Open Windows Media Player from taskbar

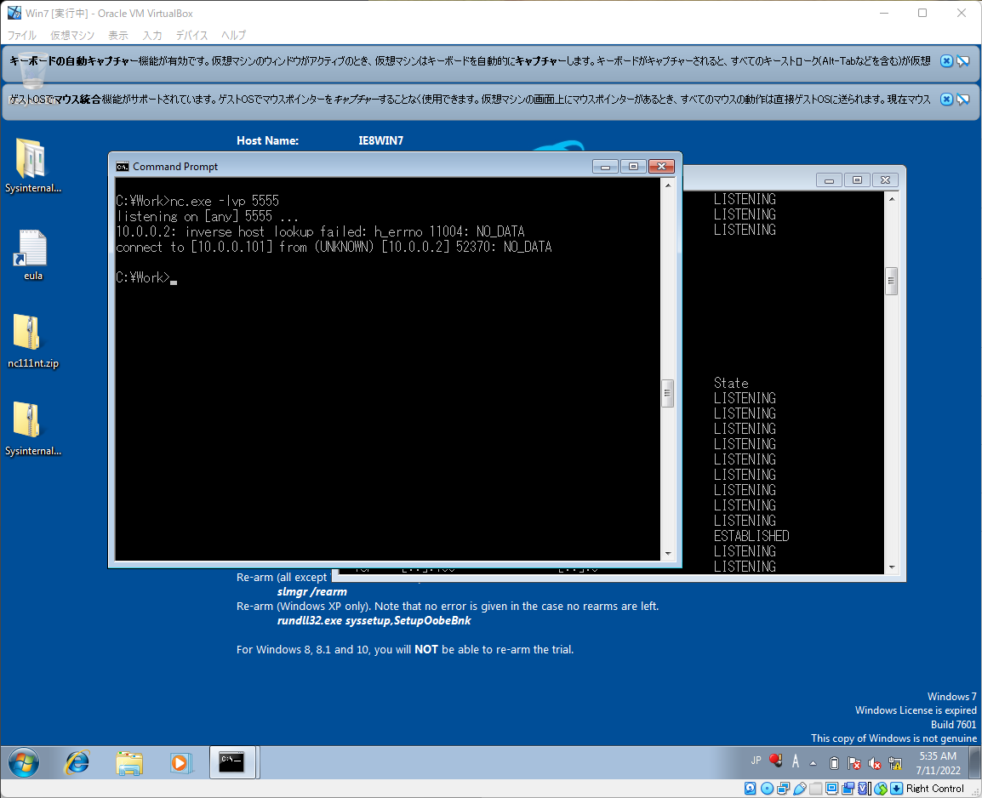coord(180,763)
